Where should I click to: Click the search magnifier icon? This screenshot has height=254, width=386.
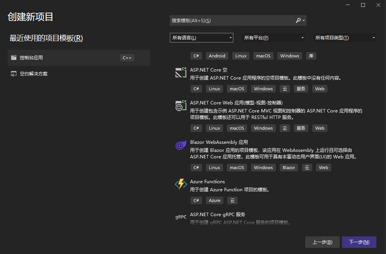pyautogui.click(x=298, y=21)
